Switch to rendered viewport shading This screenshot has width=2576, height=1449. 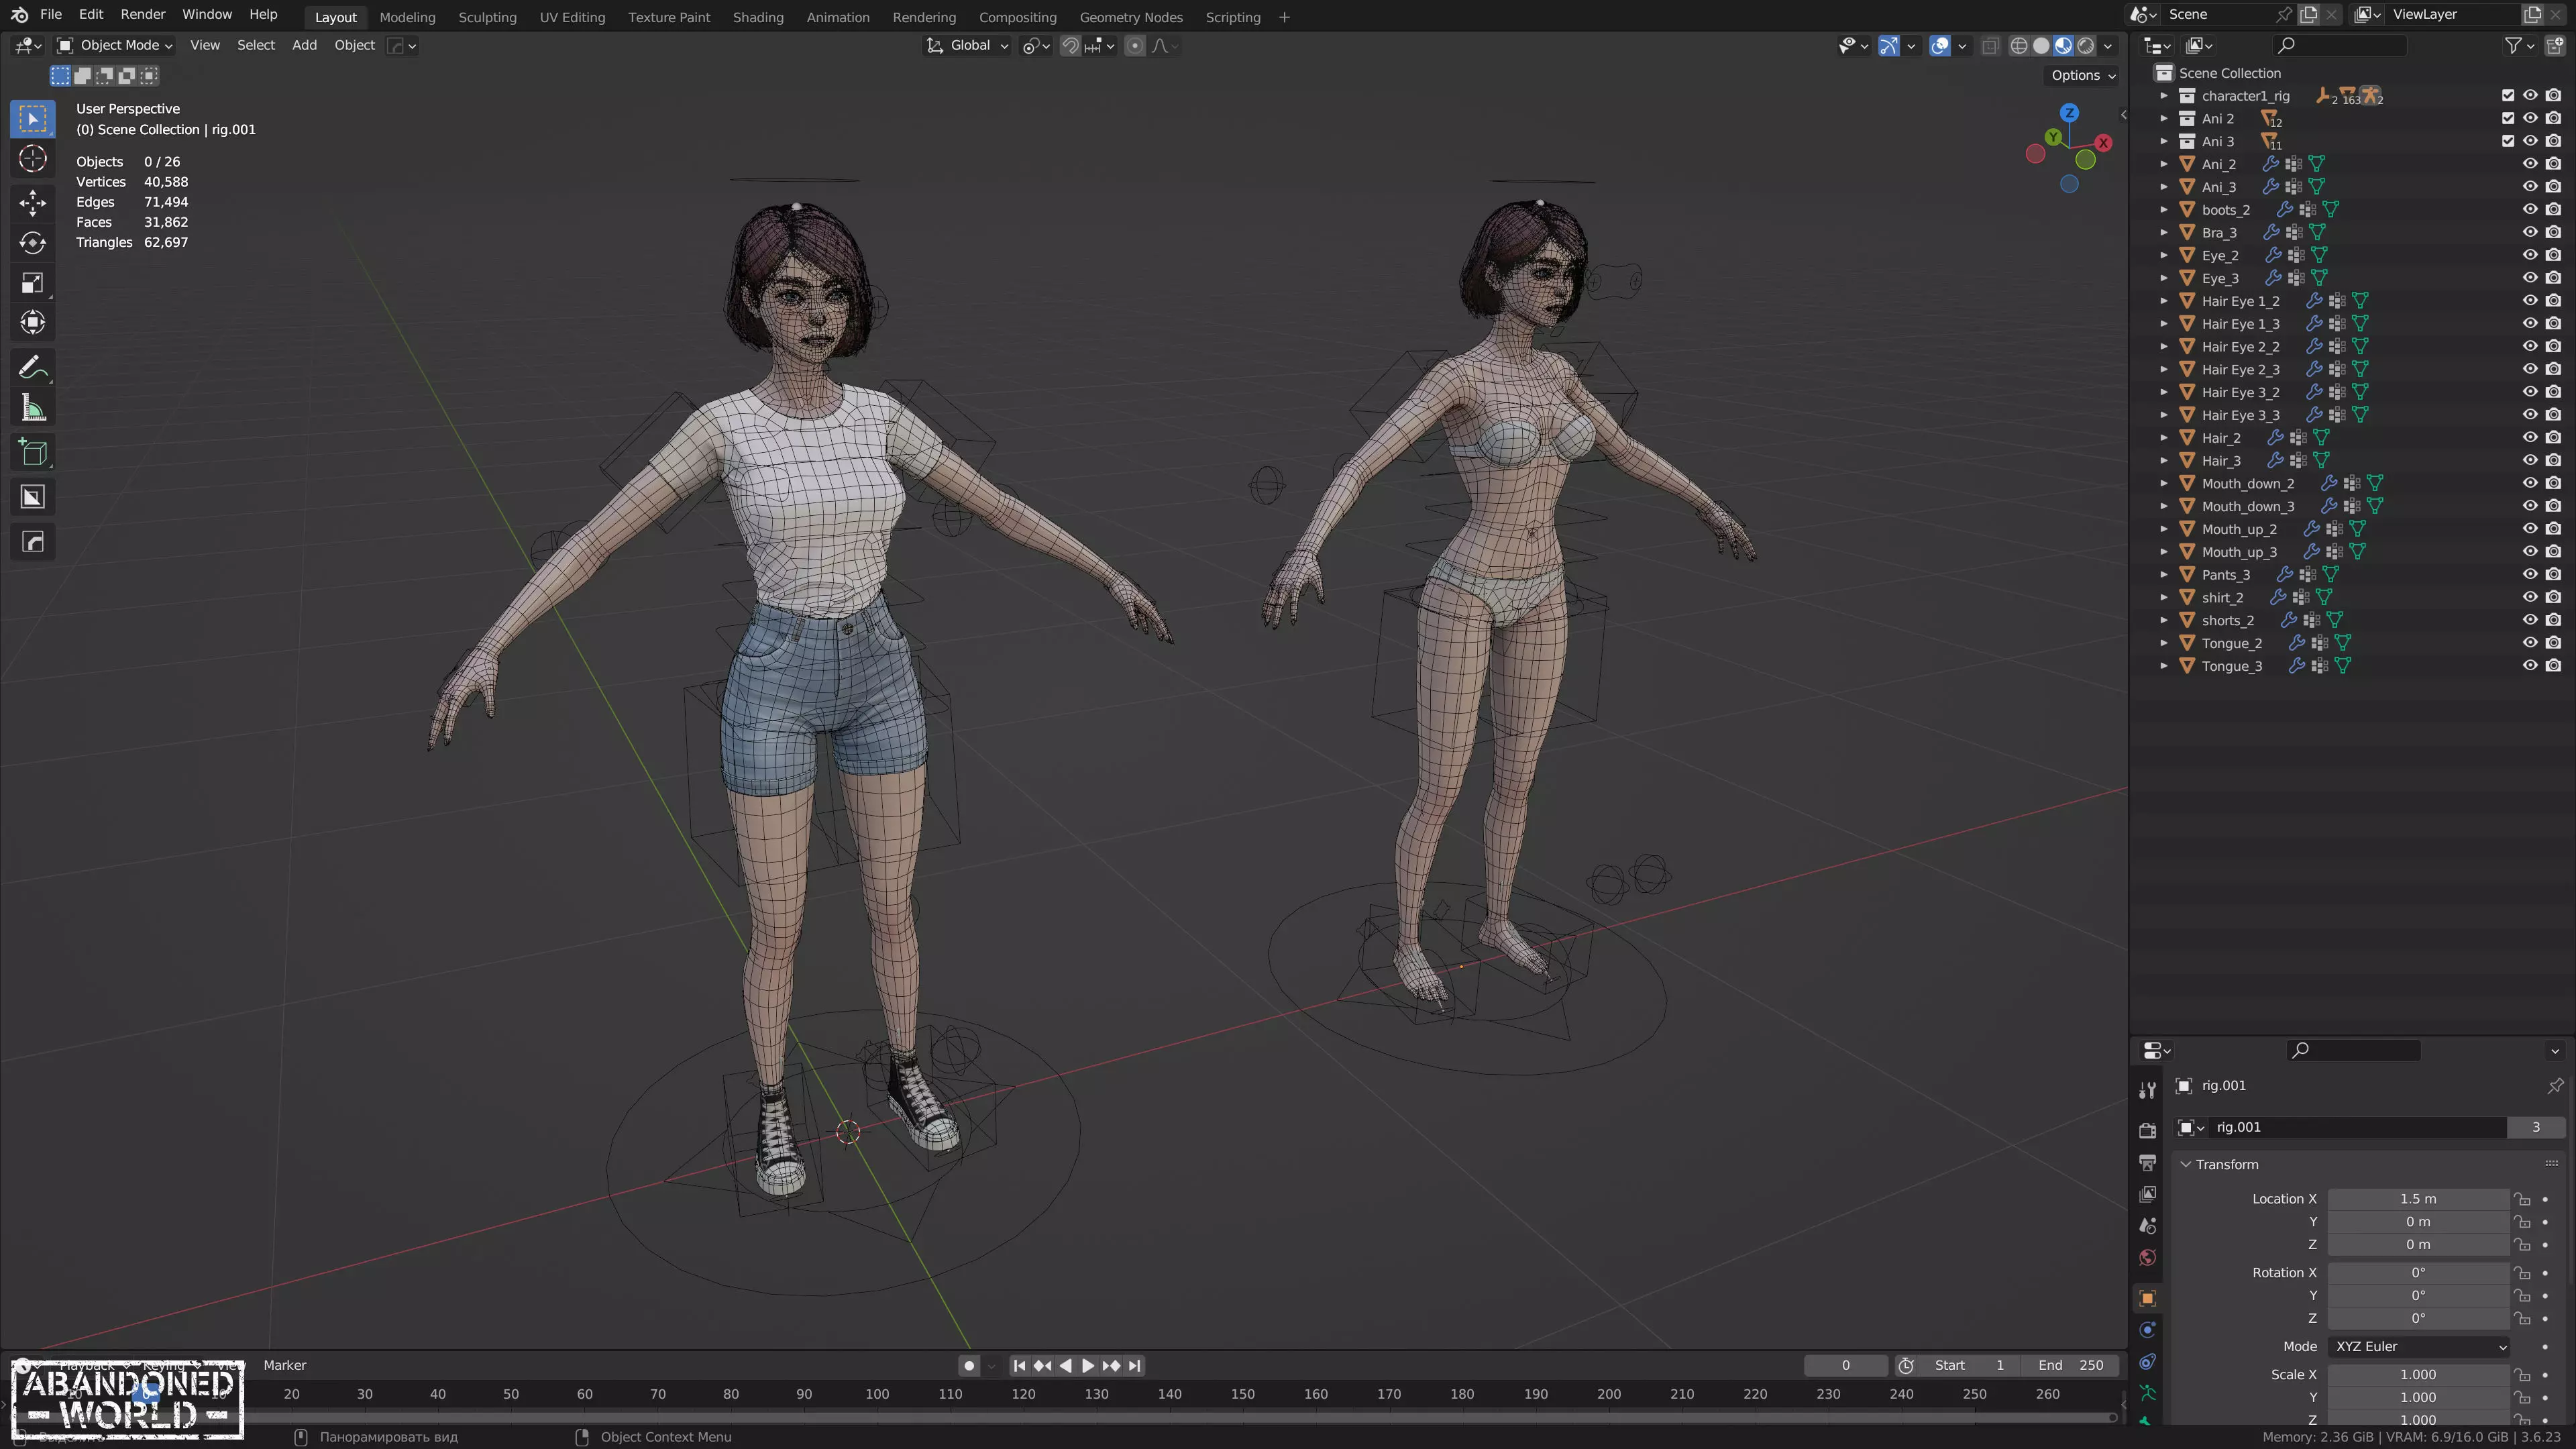point(2086,45)
